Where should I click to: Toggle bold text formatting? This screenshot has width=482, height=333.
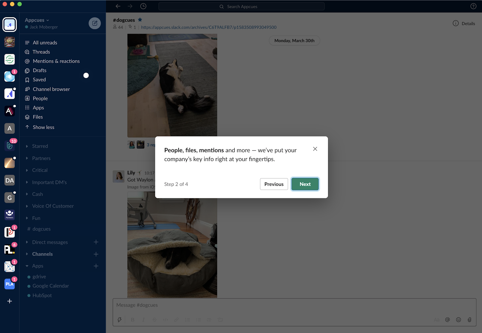point(133,320)
